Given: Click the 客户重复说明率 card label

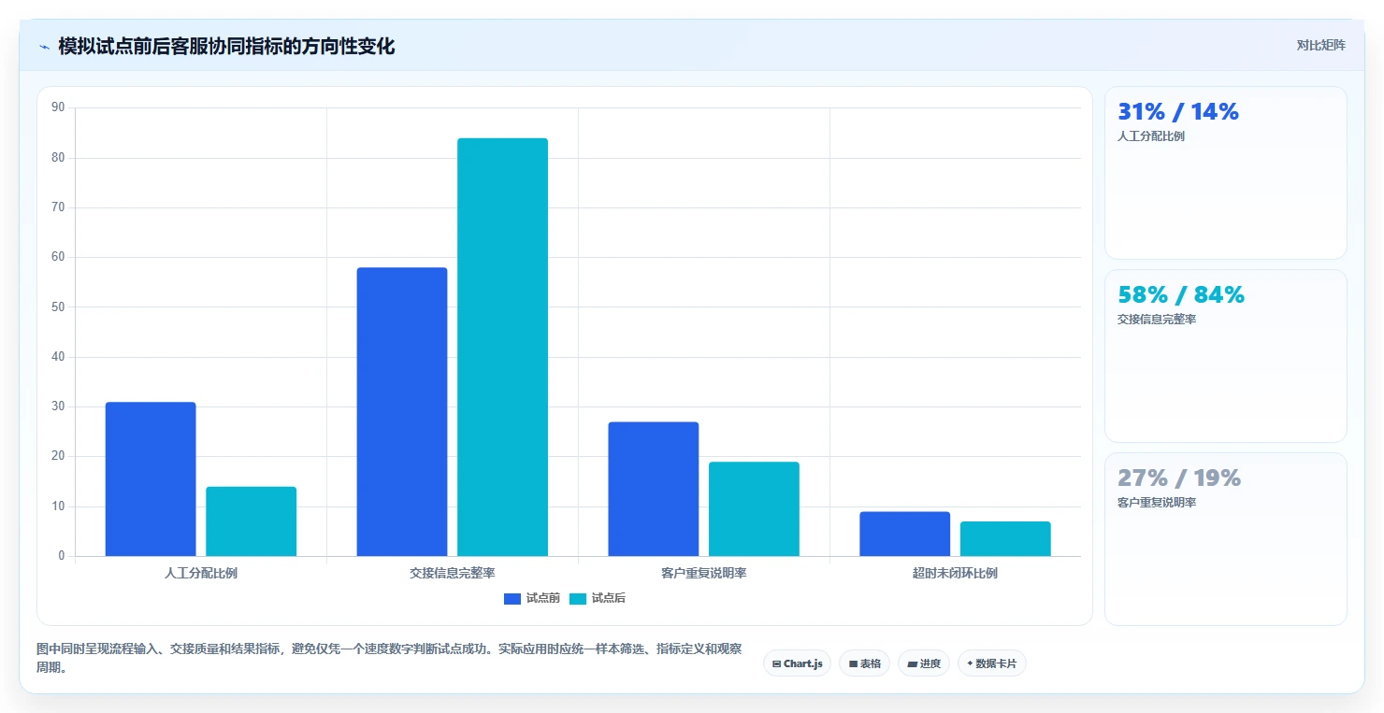Looking at the screenshot, I should (x=1157, y=503).
